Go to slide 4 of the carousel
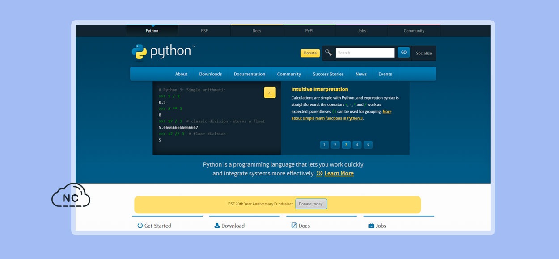 357,145
